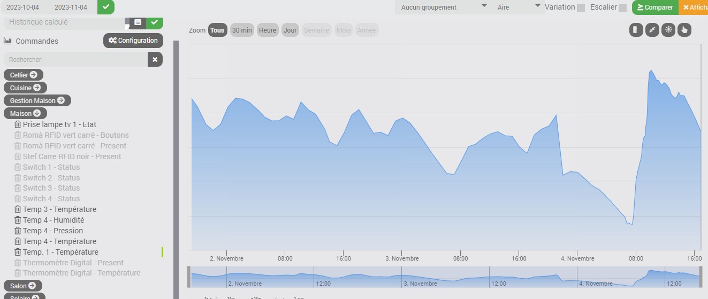Click the compress arrows chart icon

click(652, 30)
